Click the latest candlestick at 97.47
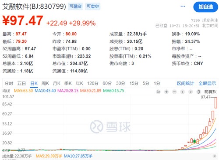 coord(215,103)
